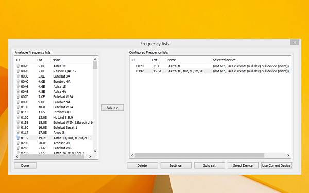The image size is (309, 193).
Task: Click satellite icon beside Eurobird 9A
Action: (18, 102)
